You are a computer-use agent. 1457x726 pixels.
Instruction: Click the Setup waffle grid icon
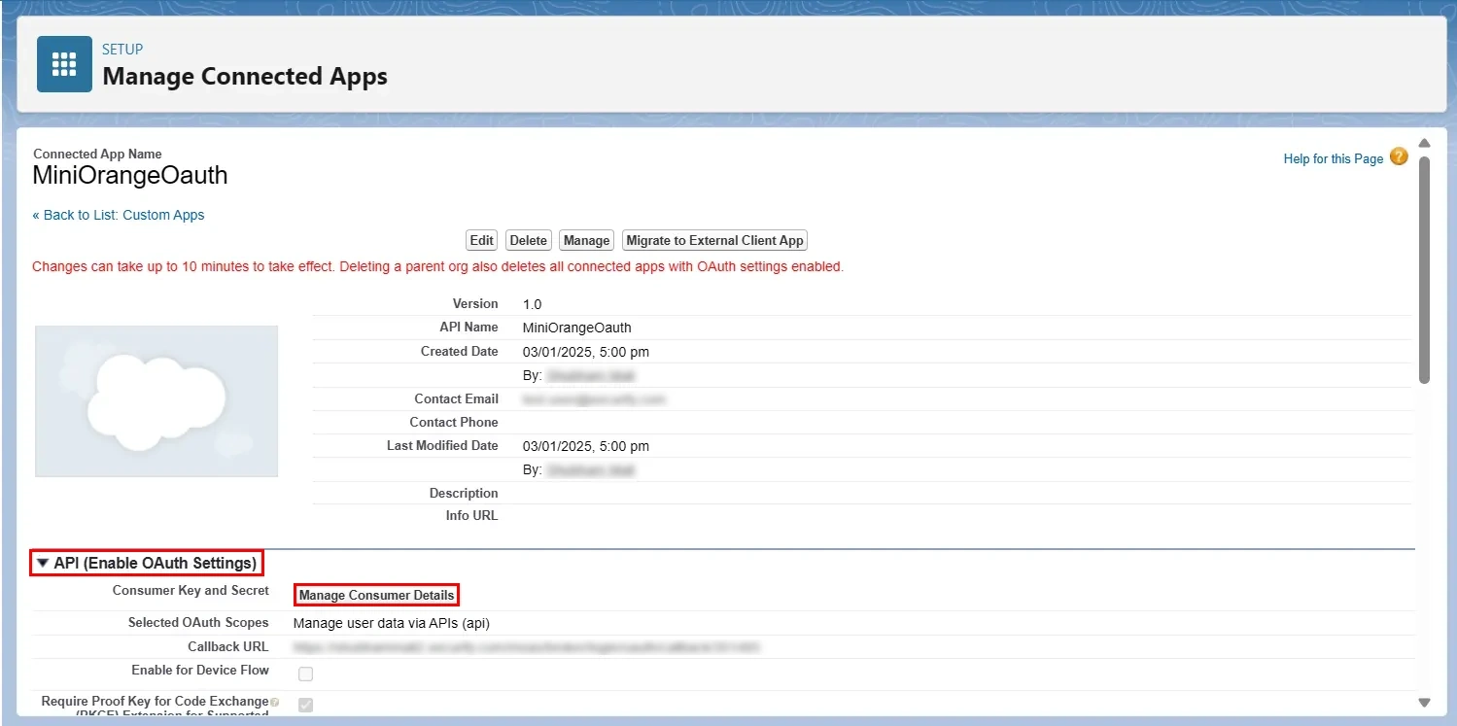[62, 62]
